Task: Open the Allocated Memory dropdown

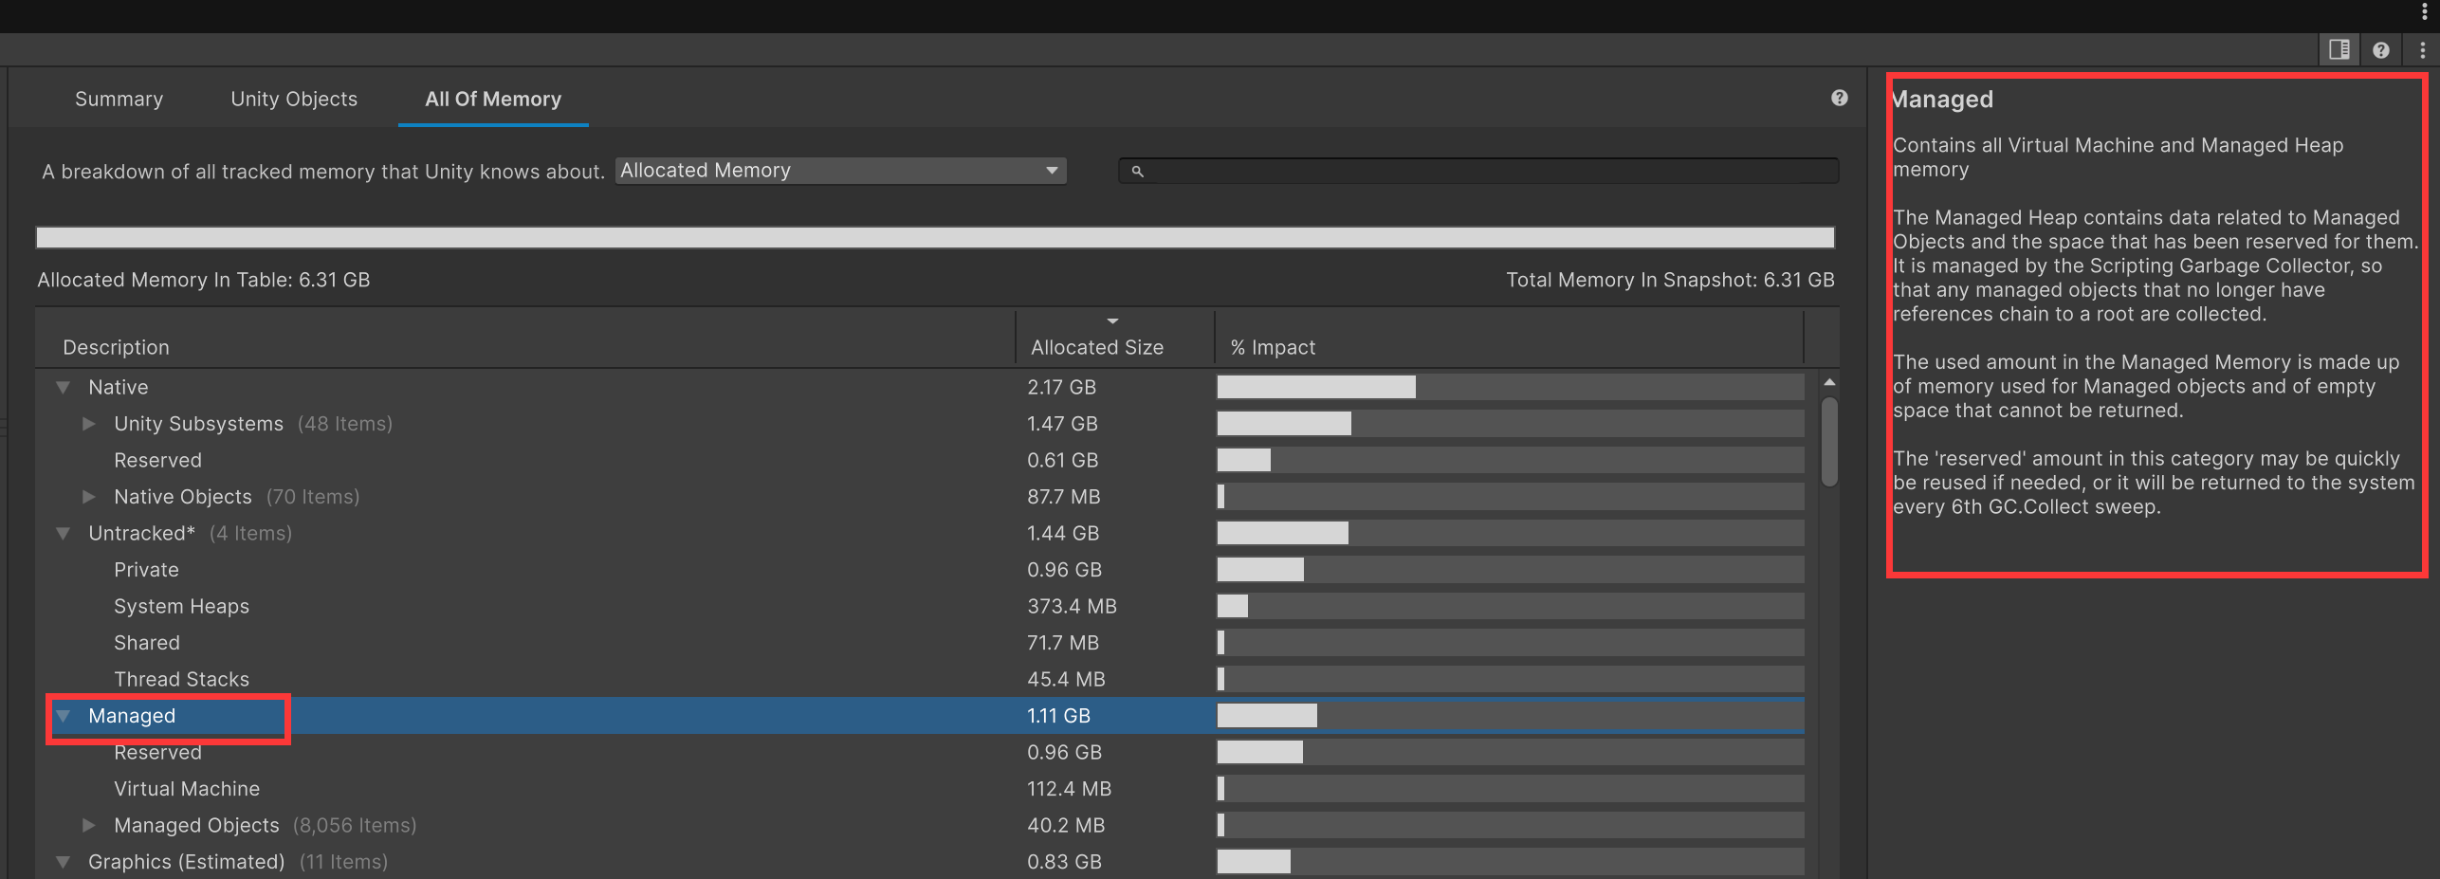Action: [x=840, y=171]
